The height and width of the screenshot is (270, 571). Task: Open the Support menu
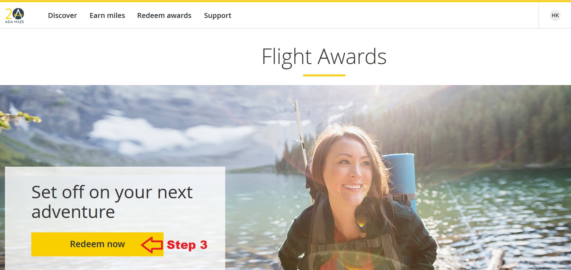(217, 15)
